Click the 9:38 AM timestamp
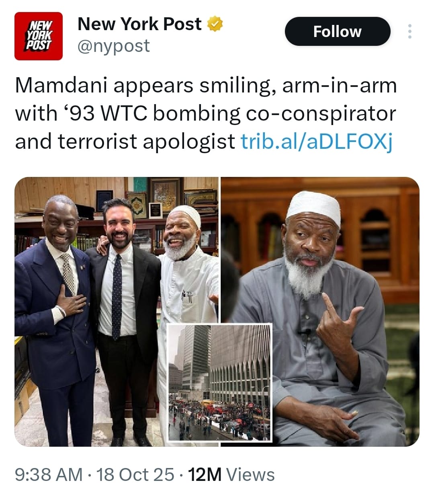This screenshot has height=499, width=434. pos(49,474)
